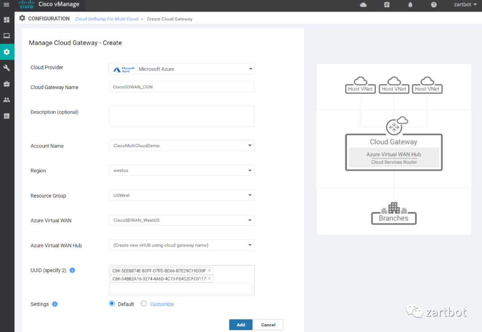The width and height of the screenshot is (482, 332).
Task: Click the info icon next to Settings
Action: 55,304
